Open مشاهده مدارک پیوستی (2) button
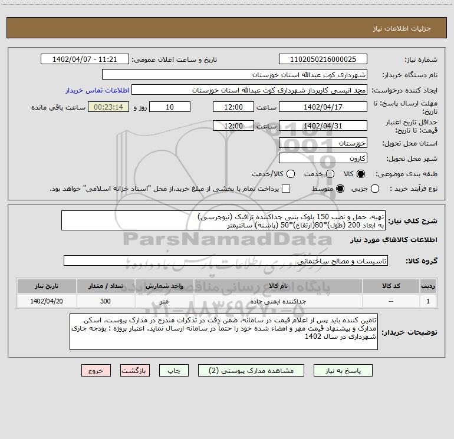 251,371
